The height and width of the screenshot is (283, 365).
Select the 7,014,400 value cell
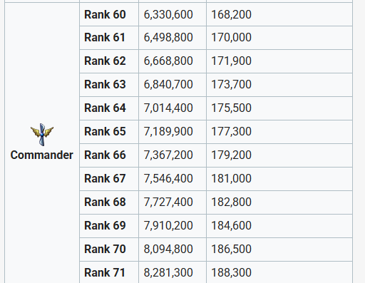coord(173,108)
